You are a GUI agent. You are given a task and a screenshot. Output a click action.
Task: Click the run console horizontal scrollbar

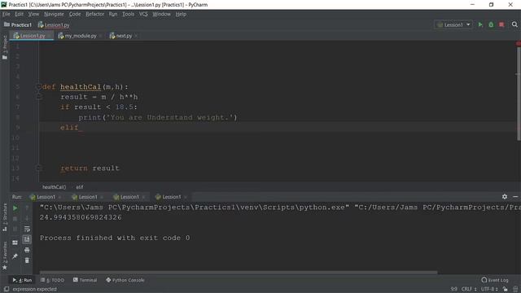click(x=239, y=273)
